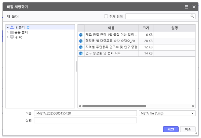Open the META file (*.mtj) type dropdown
This screenshot has height=138, width=201.
click(x=167, y=113)
